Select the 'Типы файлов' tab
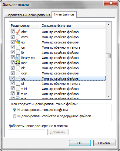120x151 pixels. [64, 14]
